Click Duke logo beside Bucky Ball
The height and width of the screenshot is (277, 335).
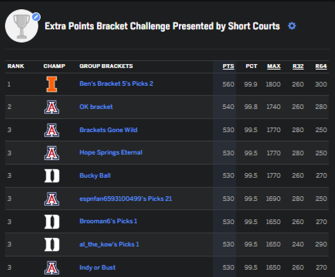click(52, 176)
